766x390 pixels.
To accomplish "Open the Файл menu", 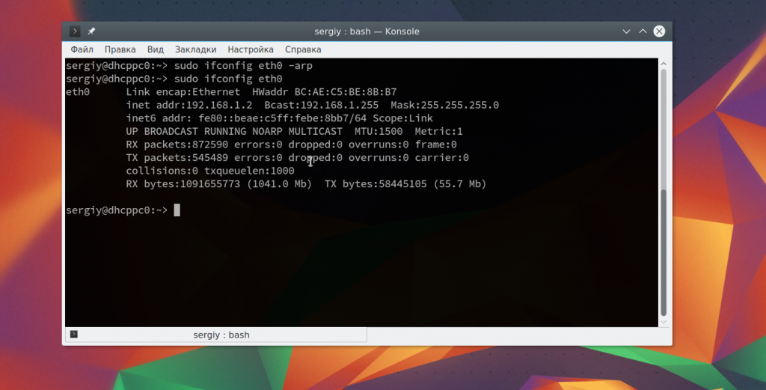I will (x=82, y=49).
